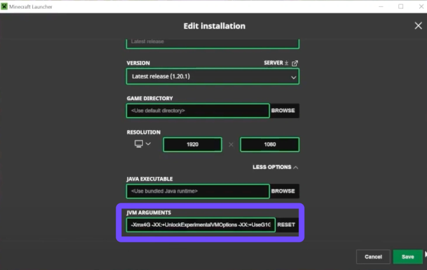
Task: Minimize the Minecraft Launcher window
Action: [381, 6]
